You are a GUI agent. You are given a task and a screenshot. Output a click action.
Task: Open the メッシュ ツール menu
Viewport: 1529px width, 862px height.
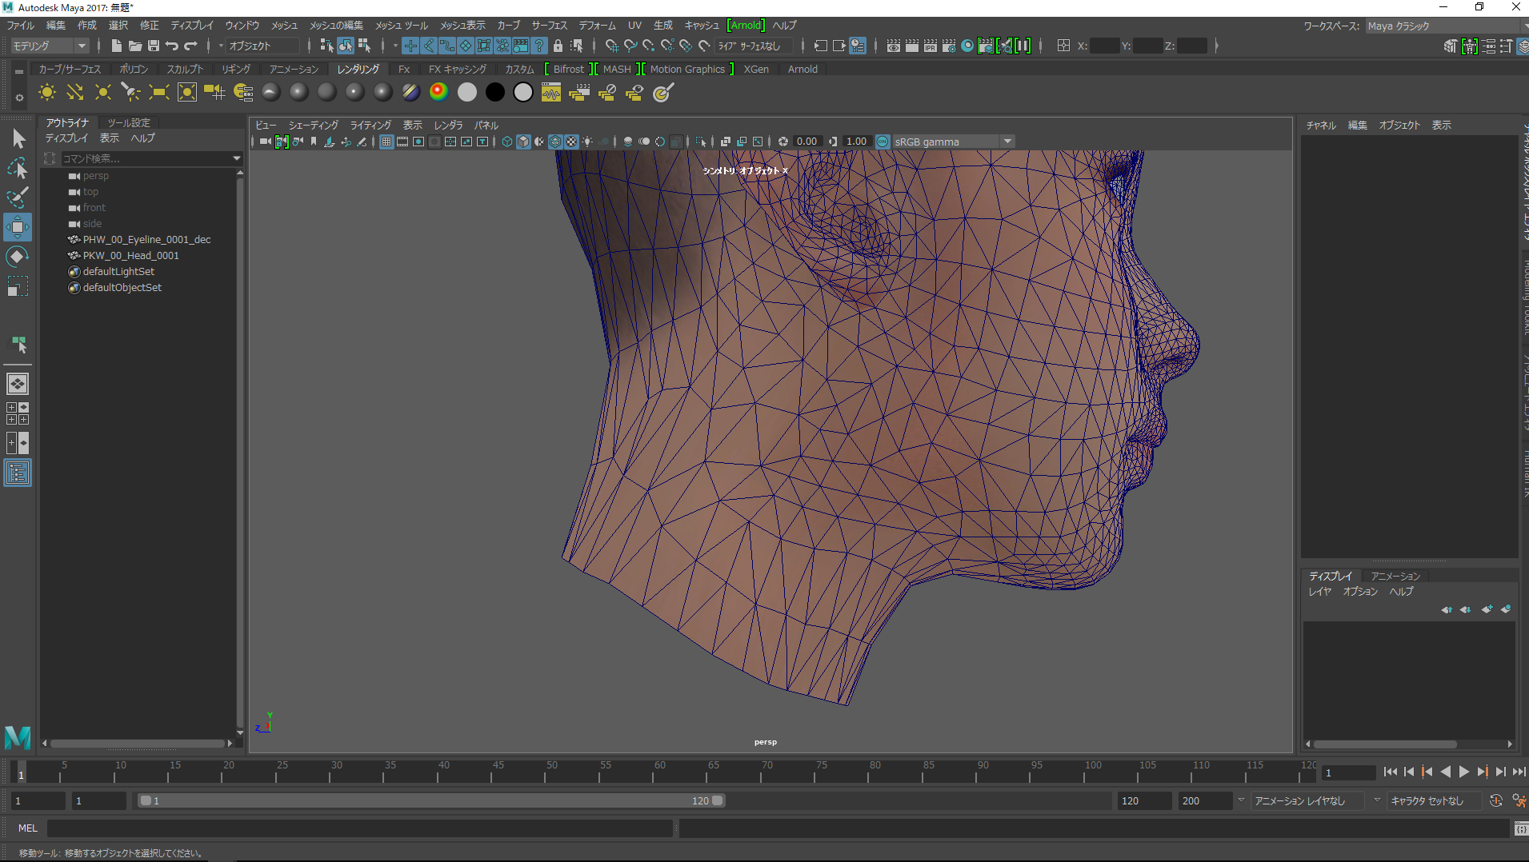[x=402, y=26]
